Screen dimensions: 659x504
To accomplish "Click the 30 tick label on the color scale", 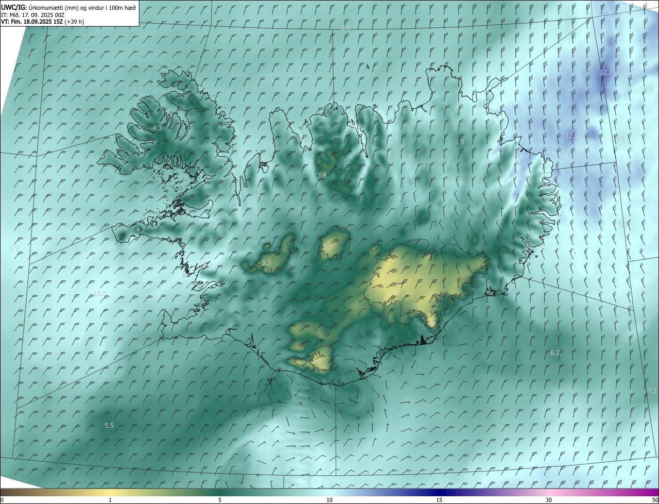I will [549, 500].
